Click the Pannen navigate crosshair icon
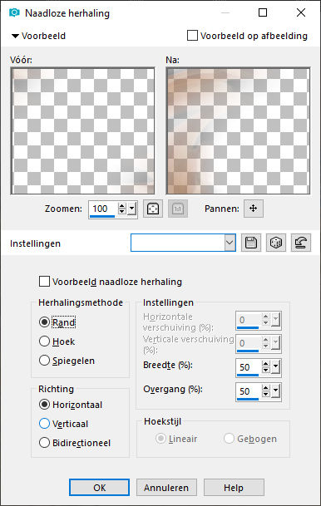 tap(253, 209)
